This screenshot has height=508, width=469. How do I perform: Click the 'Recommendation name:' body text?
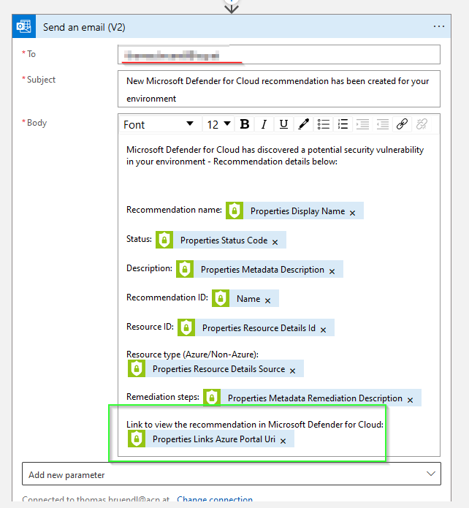coord(174,210)
